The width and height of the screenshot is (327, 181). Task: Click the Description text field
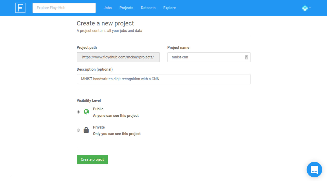pyautogui.click(x=163, y=79)
